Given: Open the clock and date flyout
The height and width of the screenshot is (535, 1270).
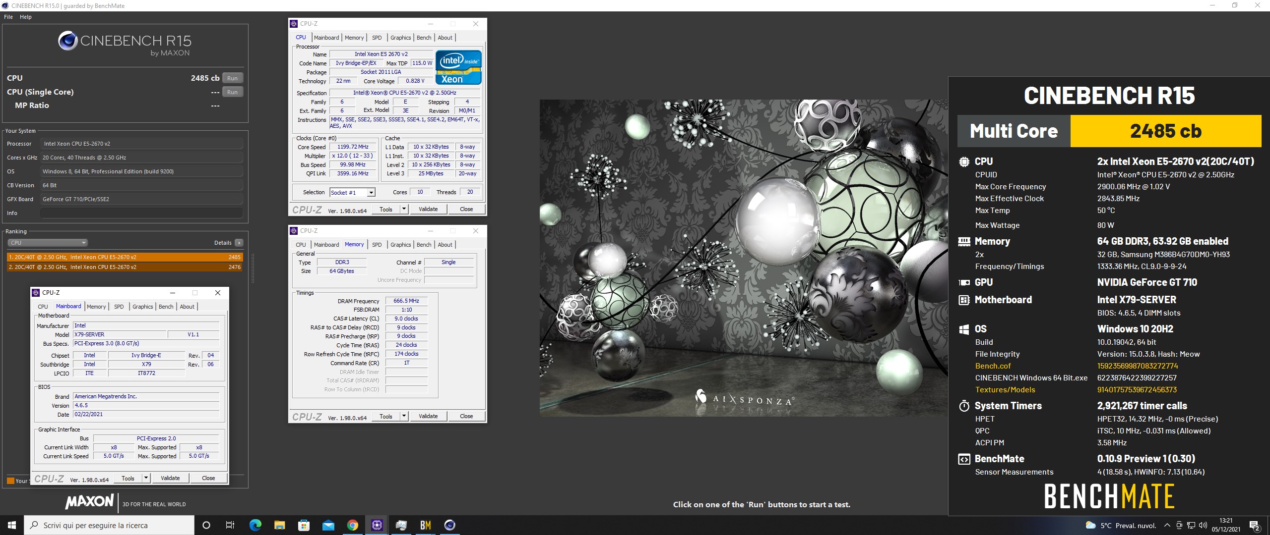Looking at the screenshot, I should pyautogui.click(x=1226, y=525).
